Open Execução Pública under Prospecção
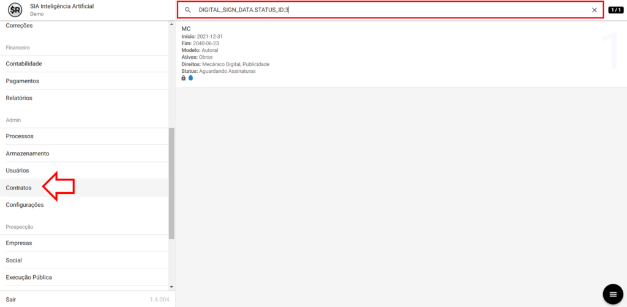 [x=29, y=277]
